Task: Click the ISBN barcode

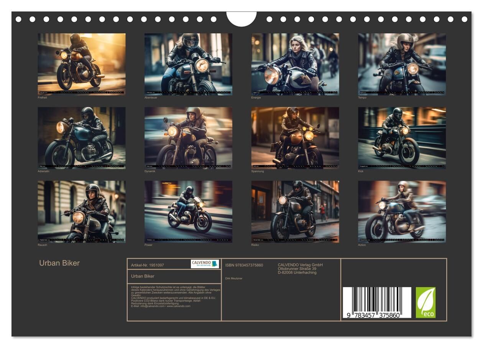Action: tap(376, 302)
